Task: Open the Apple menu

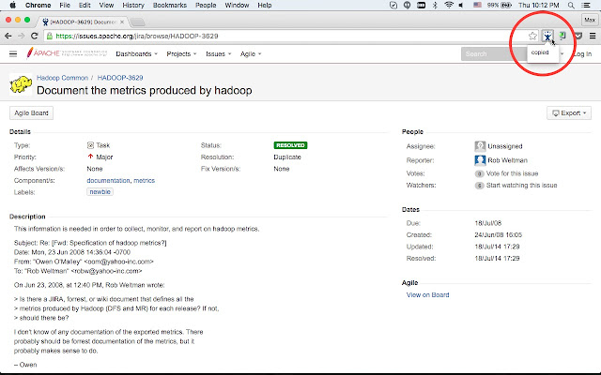Action: [12, 5]
